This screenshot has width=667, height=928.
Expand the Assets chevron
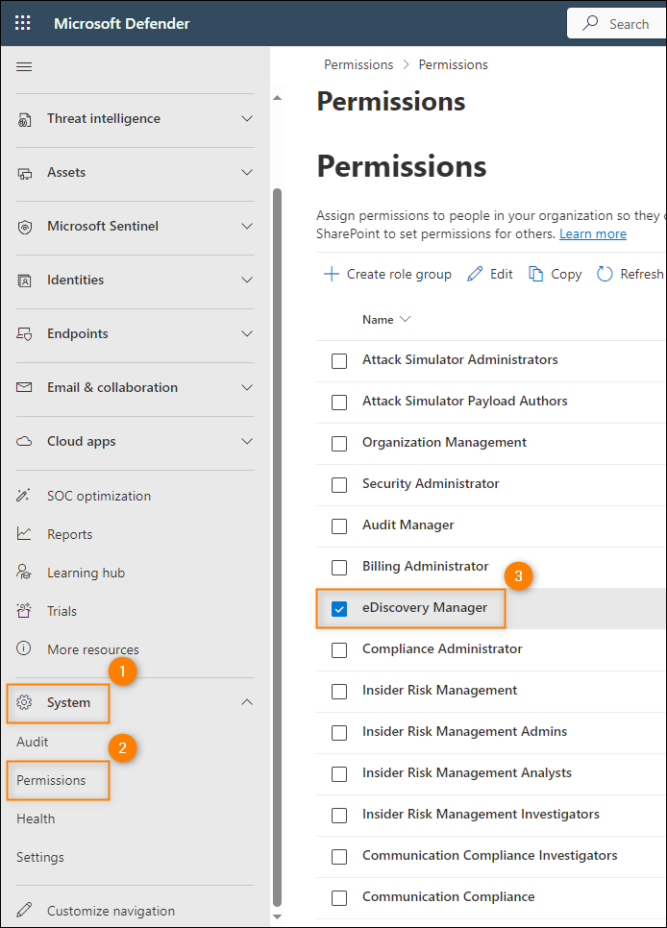pyautogui.click(x=247, y=173)
